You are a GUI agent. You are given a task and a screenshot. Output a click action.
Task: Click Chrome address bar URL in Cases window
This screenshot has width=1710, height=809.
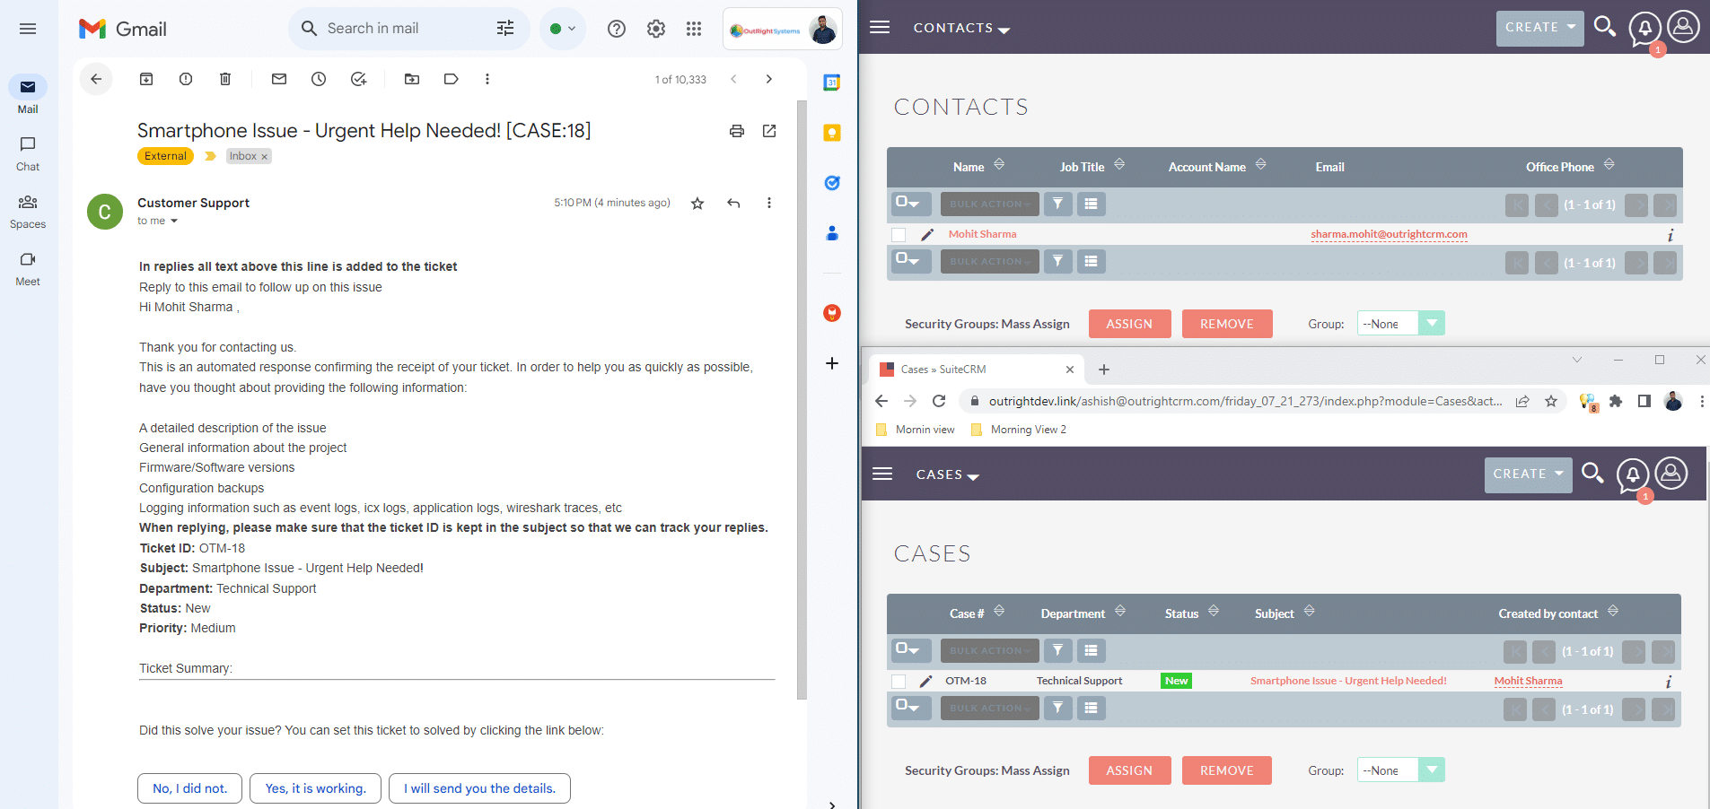coord(1245,401)
